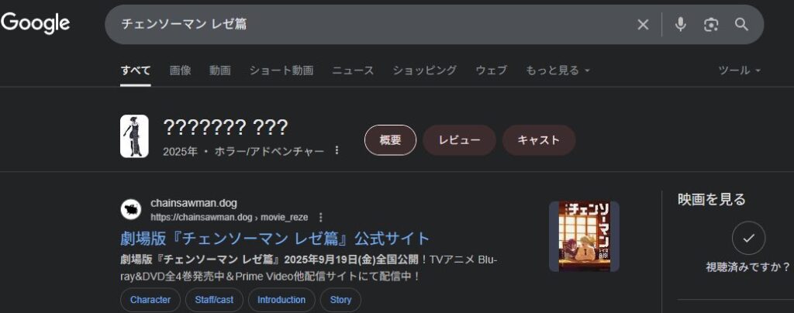The image size is (794, 313).
Task: Start voice search with microphone icon
Action: pyautogui.click(x=680, y=25)
